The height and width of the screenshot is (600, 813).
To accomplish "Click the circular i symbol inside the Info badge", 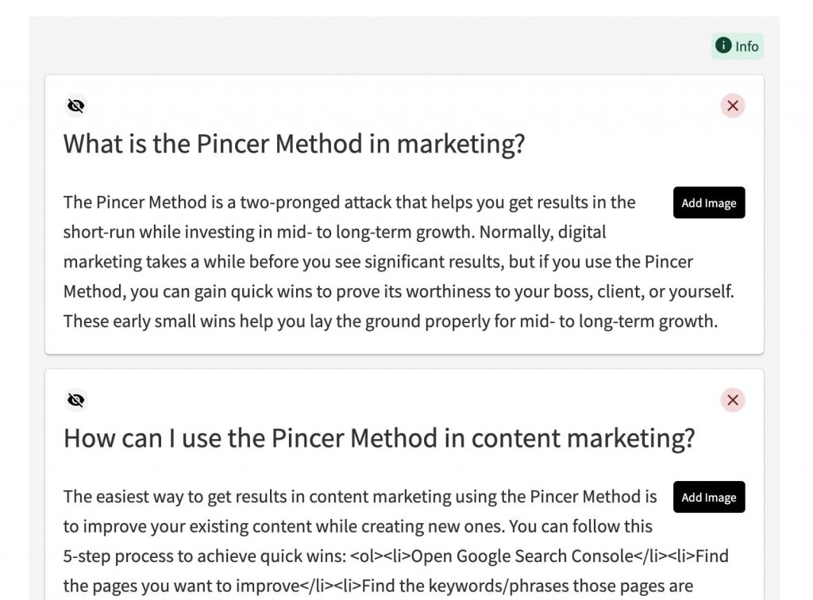I will [722, 46].
